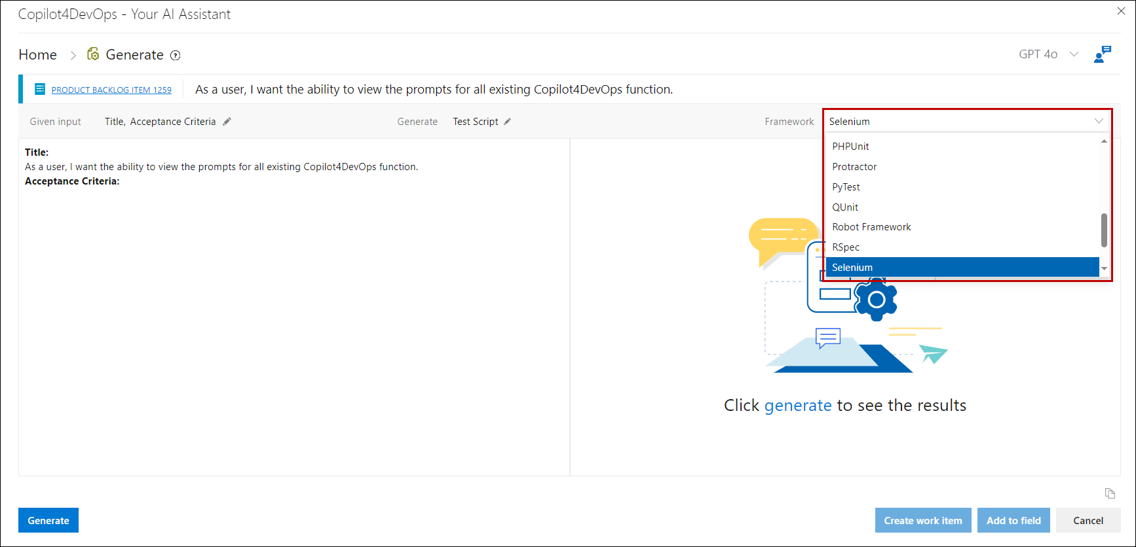
Task: Pick PyTest in the framework list
Action: [962, 187]
